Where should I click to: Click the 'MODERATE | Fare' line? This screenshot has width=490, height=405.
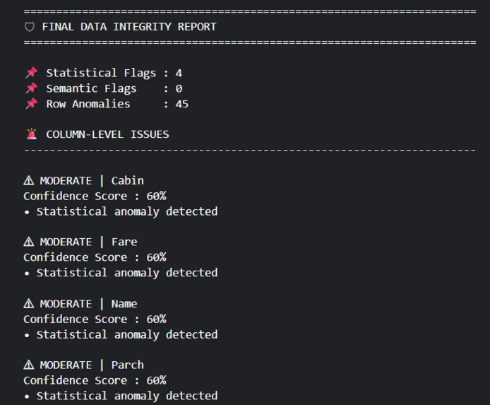pos(88,242)
